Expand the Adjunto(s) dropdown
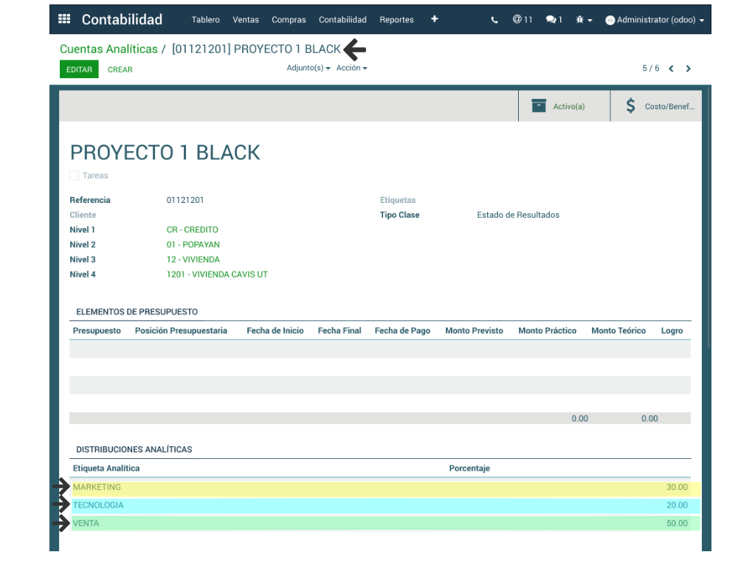 [308, 68]
